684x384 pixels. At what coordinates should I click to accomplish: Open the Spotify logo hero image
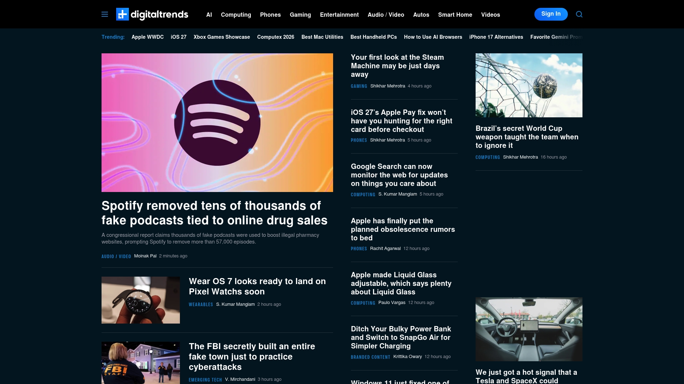(217, 123)
